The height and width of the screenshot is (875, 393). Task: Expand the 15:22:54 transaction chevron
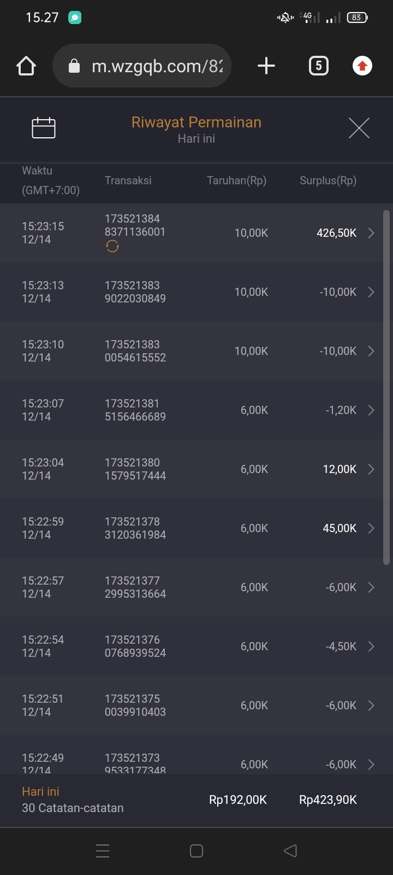point(371,646)
